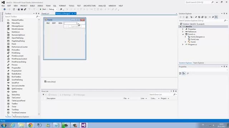Image resolution: width=229 pixels, height=128 pixels.
Task: Pin the Solution Explorer auto-hide icon
Action: (224, 14)
